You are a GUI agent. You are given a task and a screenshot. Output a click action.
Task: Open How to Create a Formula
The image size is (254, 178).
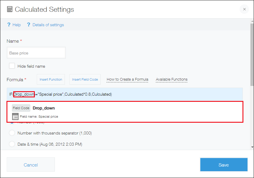pyautogui.click(x=127, y=79)
